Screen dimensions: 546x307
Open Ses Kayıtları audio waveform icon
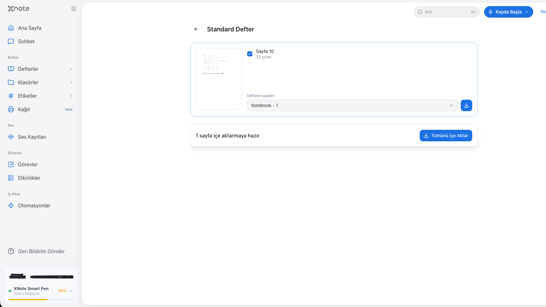tap(11, 137)
